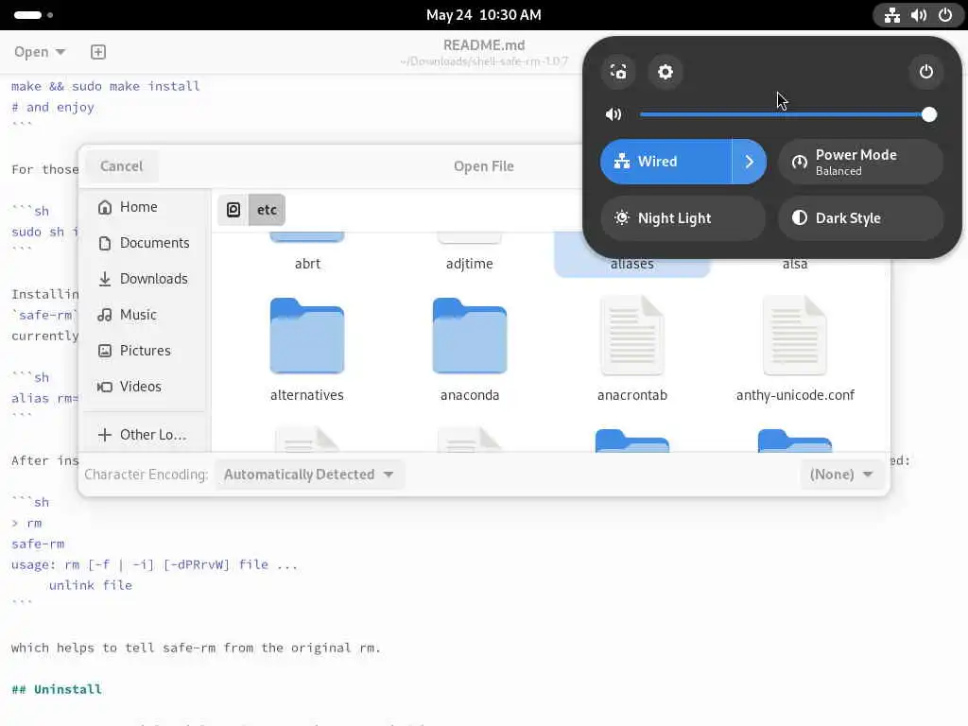Open the power off menu in quick settings
Viewport: 968px width, 726px height.
click(925, 72)
